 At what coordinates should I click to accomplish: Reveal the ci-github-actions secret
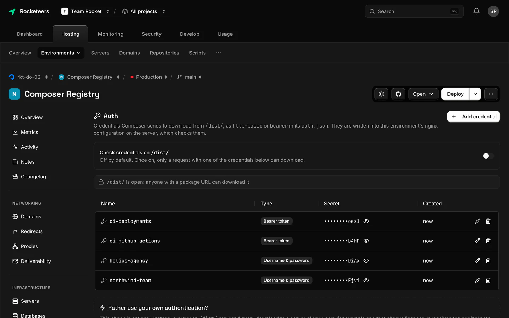tap(366, 241)
